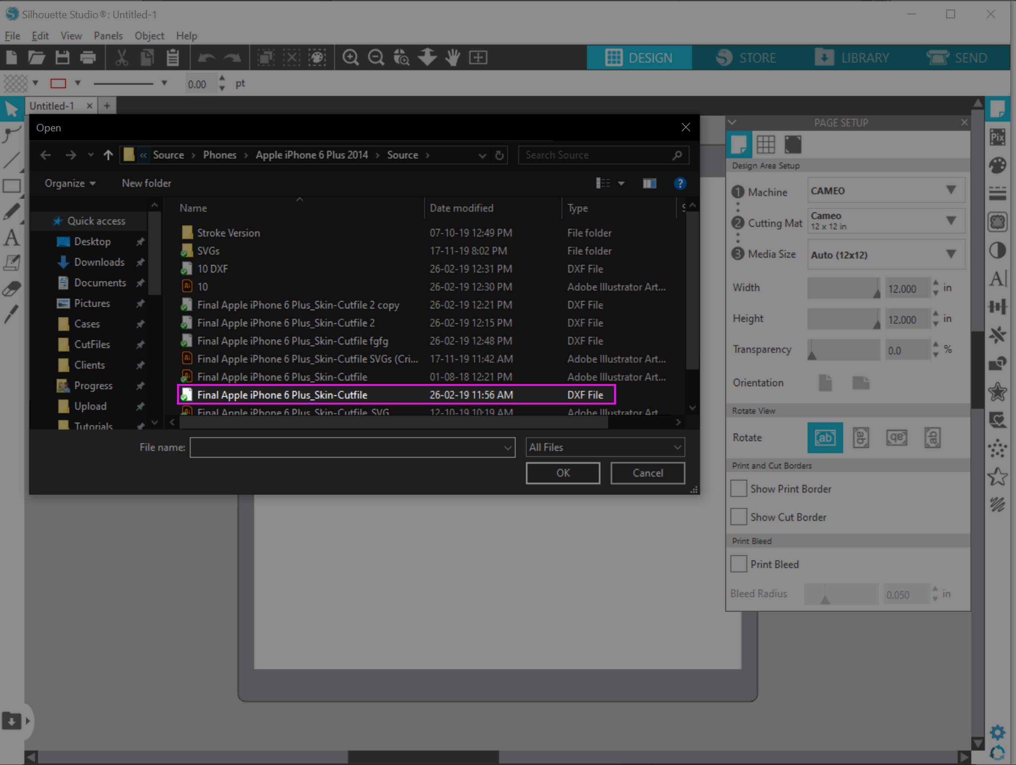1016x765 pixels.
Task: Open the All Files type dropdown
Action: point(605,447)
